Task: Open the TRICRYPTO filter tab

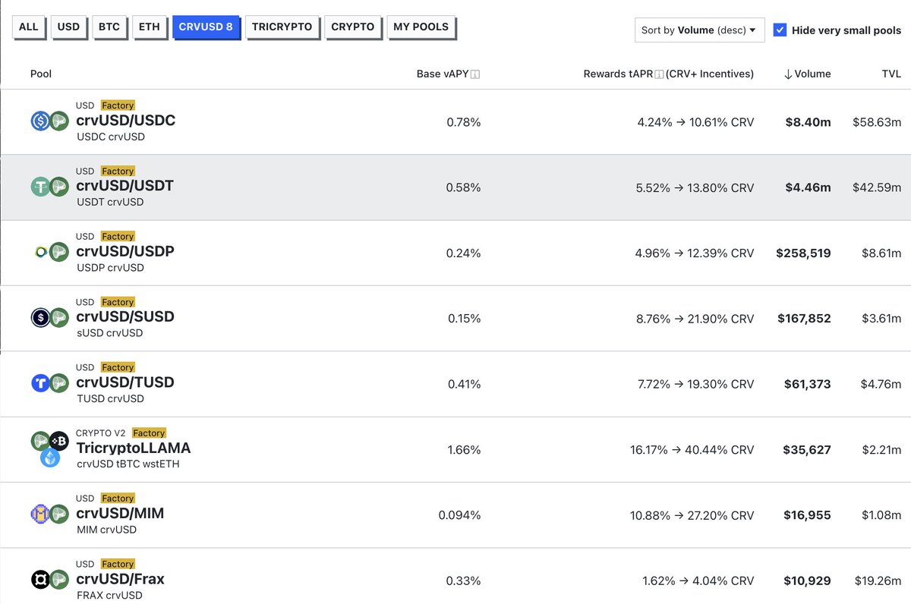Action: (x=282, y=27)
